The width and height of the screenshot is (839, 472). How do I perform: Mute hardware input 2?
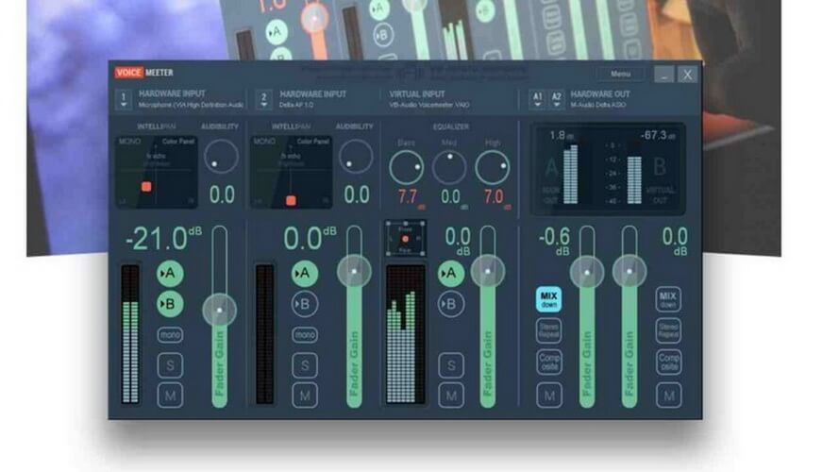[x=305, y=396]
